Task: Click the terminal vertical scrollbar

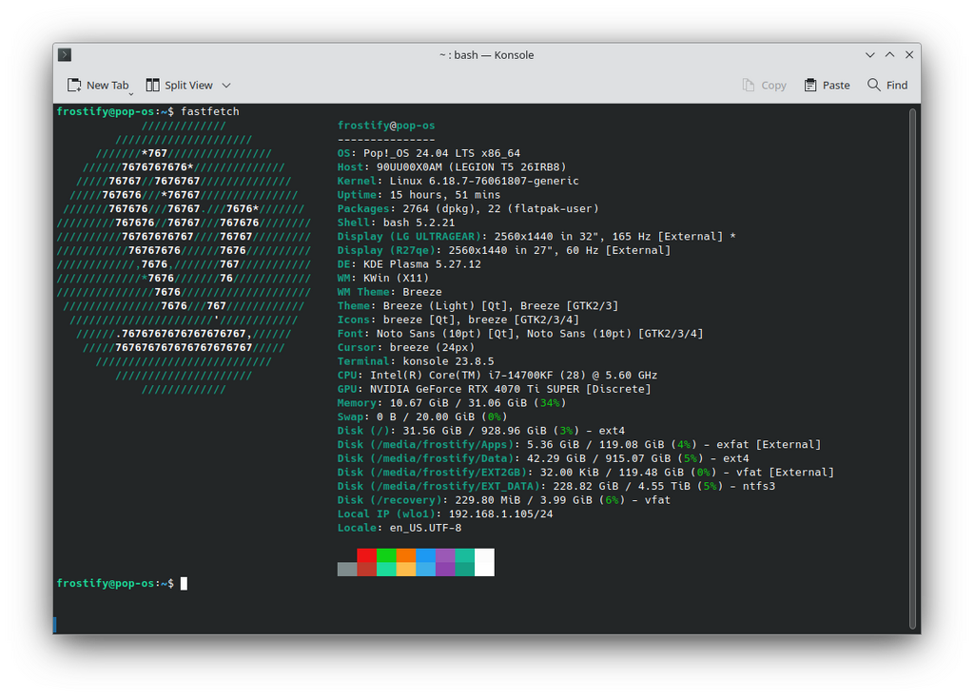Action: pos(912,368)
